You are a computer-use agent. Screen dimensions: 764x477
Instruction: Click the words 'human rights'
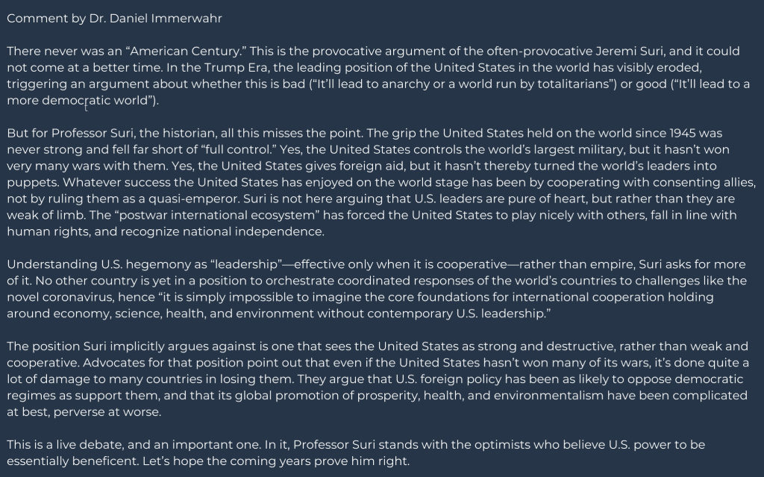click(48, 231)
